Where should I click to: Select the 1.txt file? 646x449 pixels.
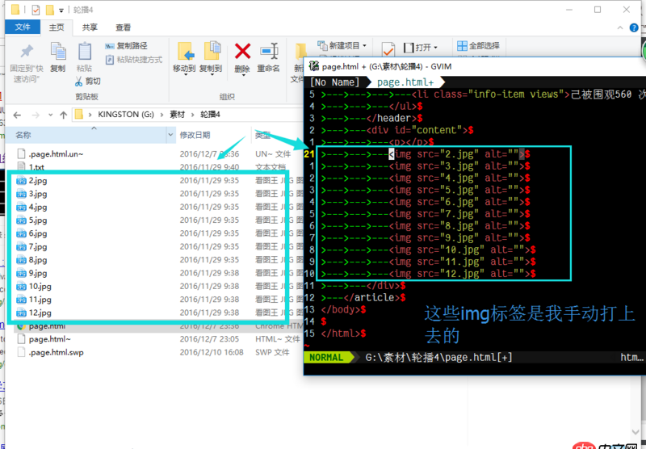36,167
